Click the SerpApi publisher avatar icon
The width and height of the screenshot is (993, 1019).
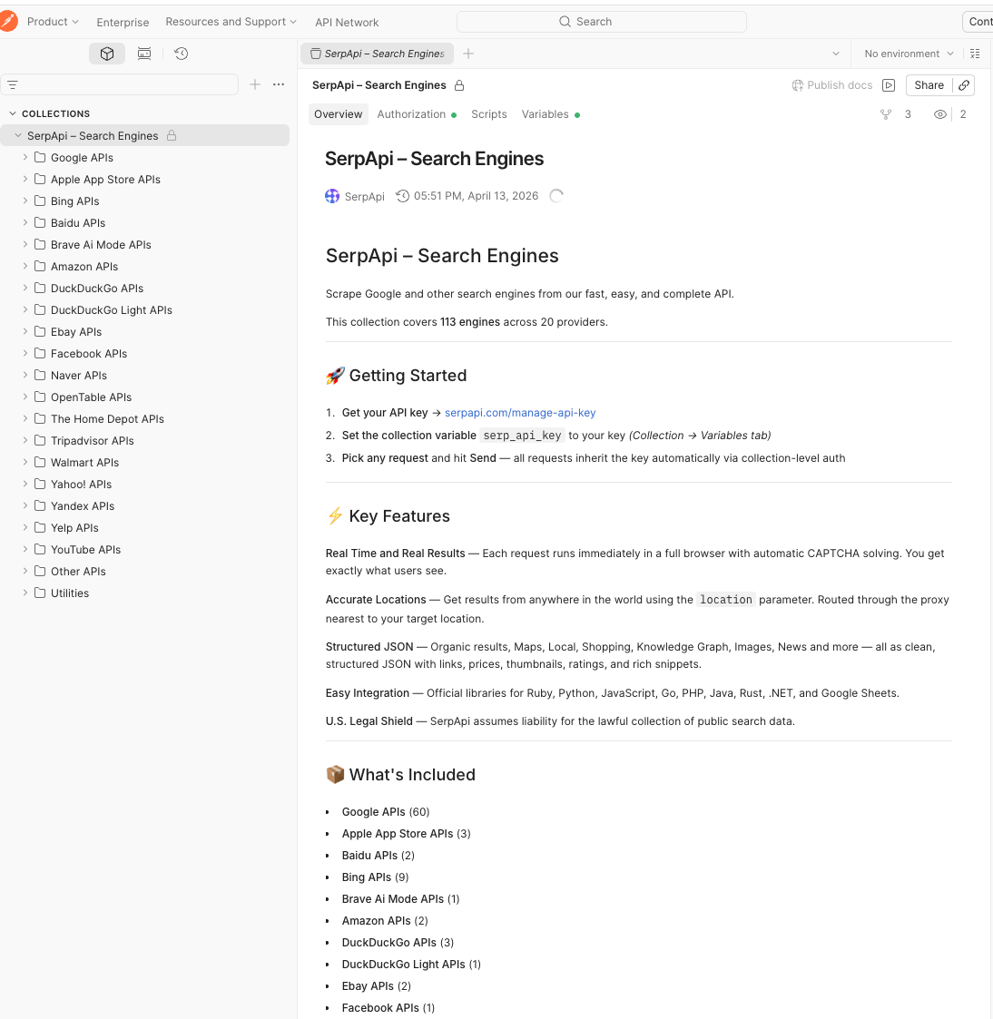pyautogui.click(x=332, y=196)
